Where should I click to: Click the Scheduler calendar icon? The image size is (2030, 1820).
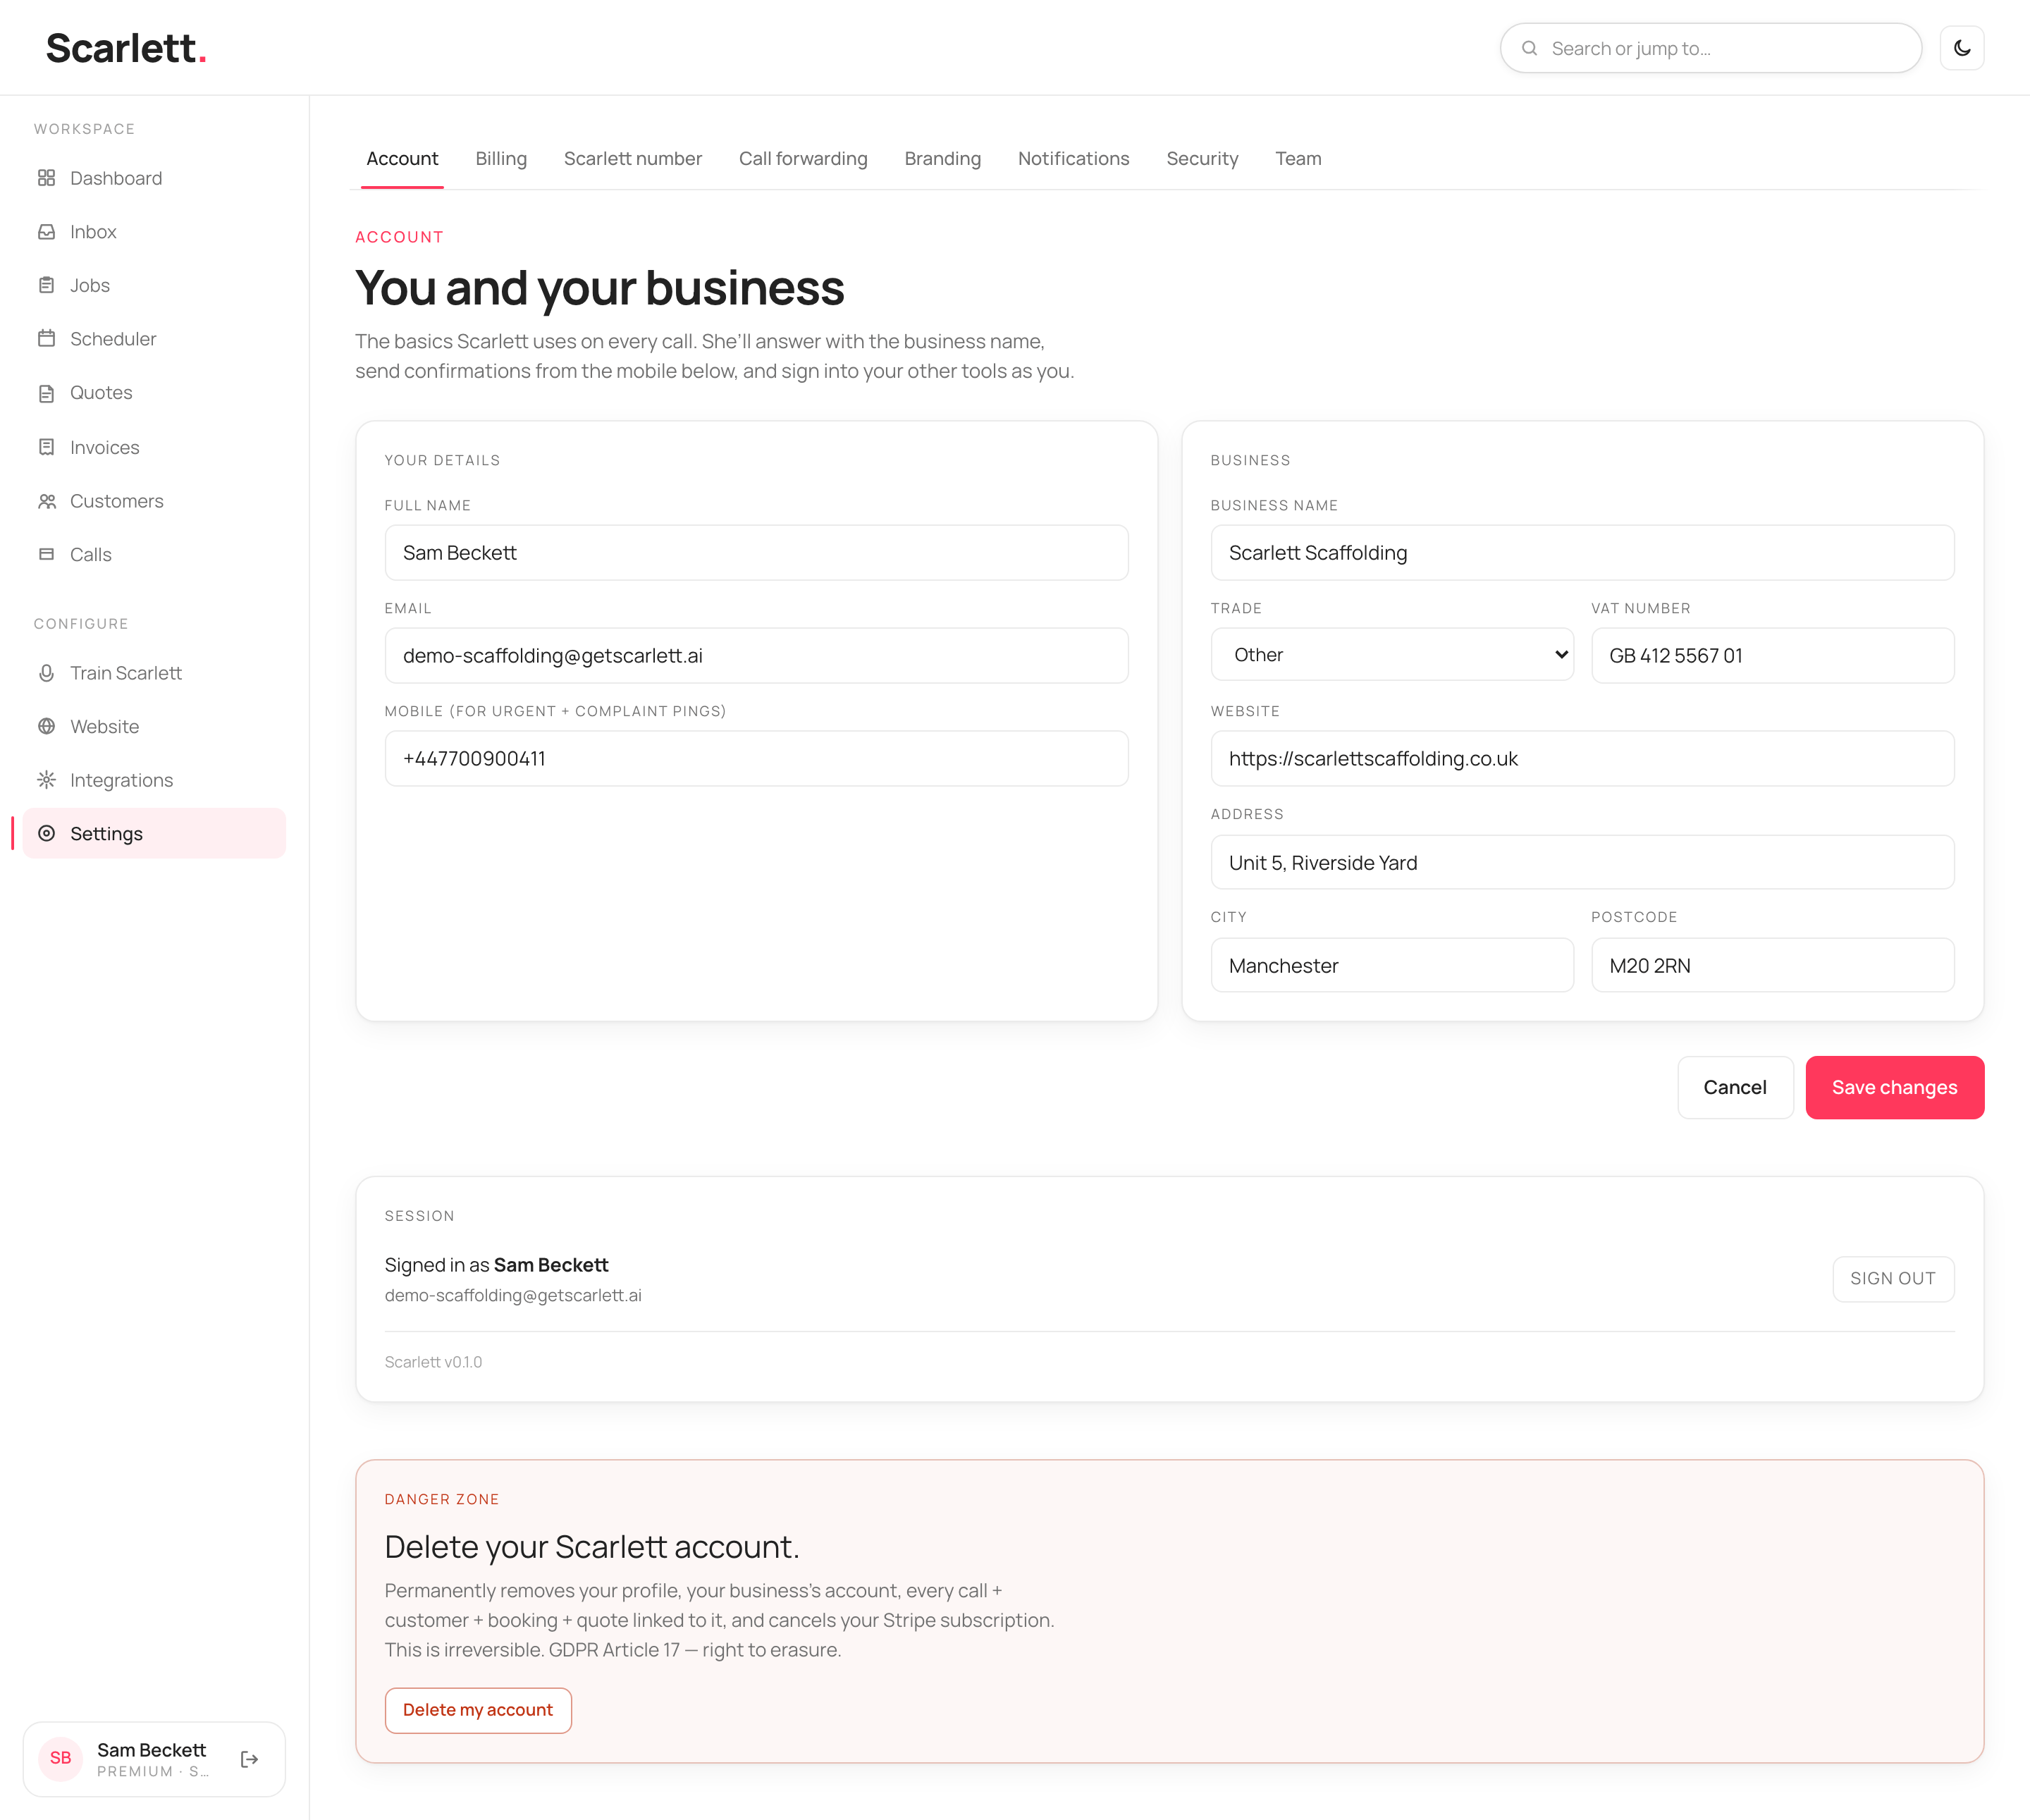tap(46, 339)
